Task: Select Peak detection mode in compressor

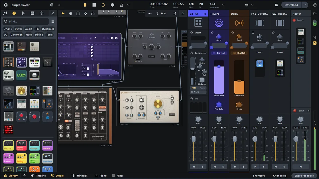Action: [202, 88]
